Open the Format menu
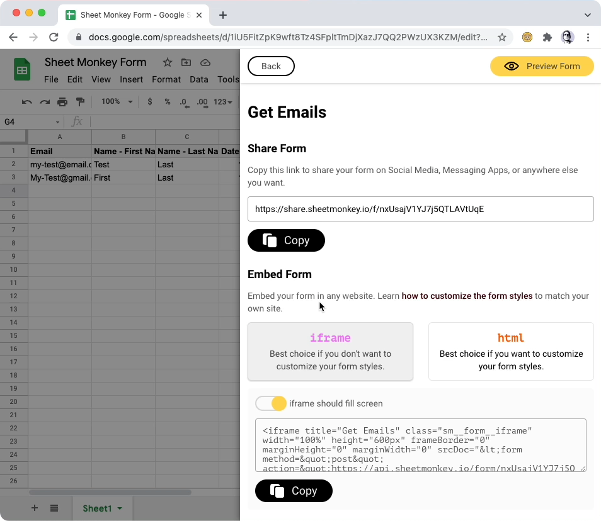 point(166,79)
